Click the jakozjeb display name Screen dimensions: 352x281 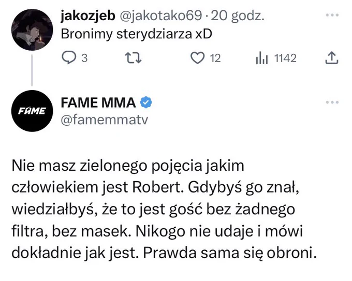point(88,16)
